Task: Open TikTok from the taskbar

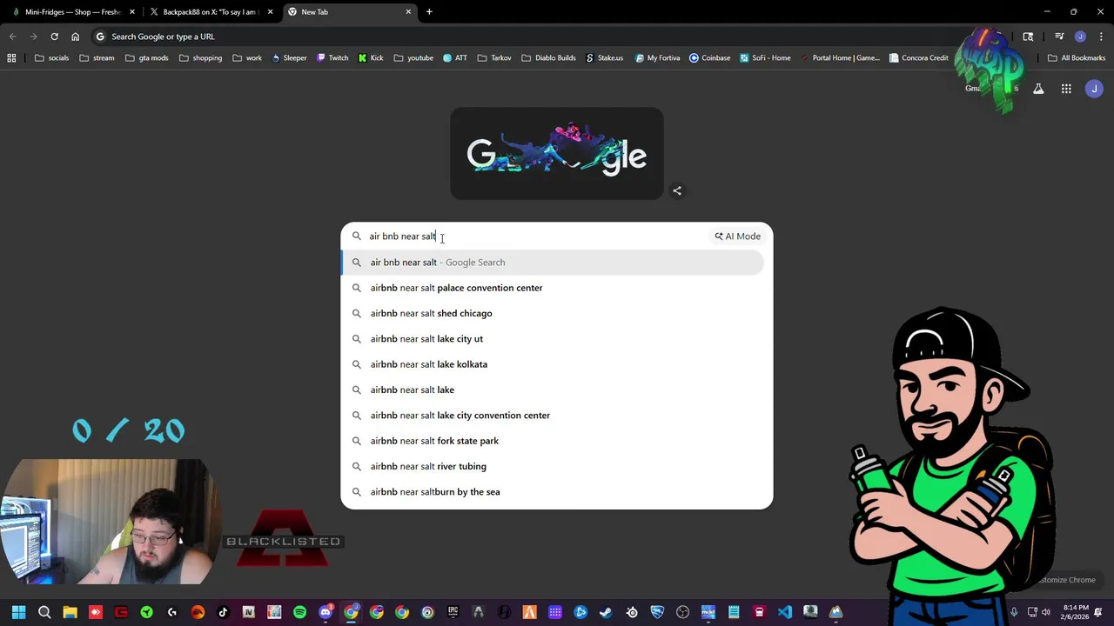Action: [223, 612]
